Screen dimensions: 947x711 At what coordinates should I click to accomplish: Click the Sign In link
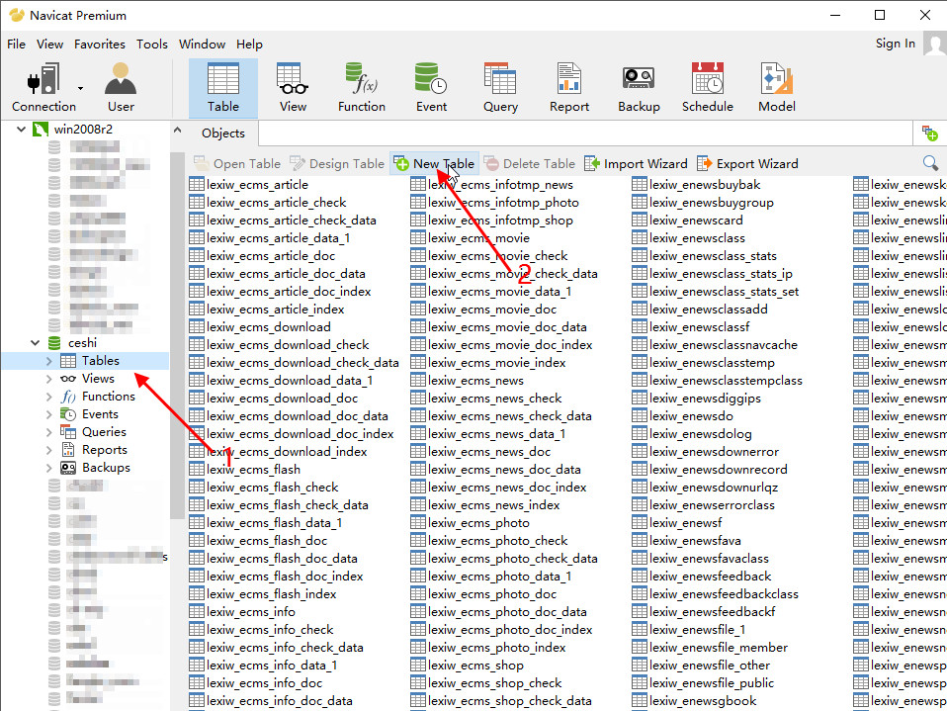(895, 44)
